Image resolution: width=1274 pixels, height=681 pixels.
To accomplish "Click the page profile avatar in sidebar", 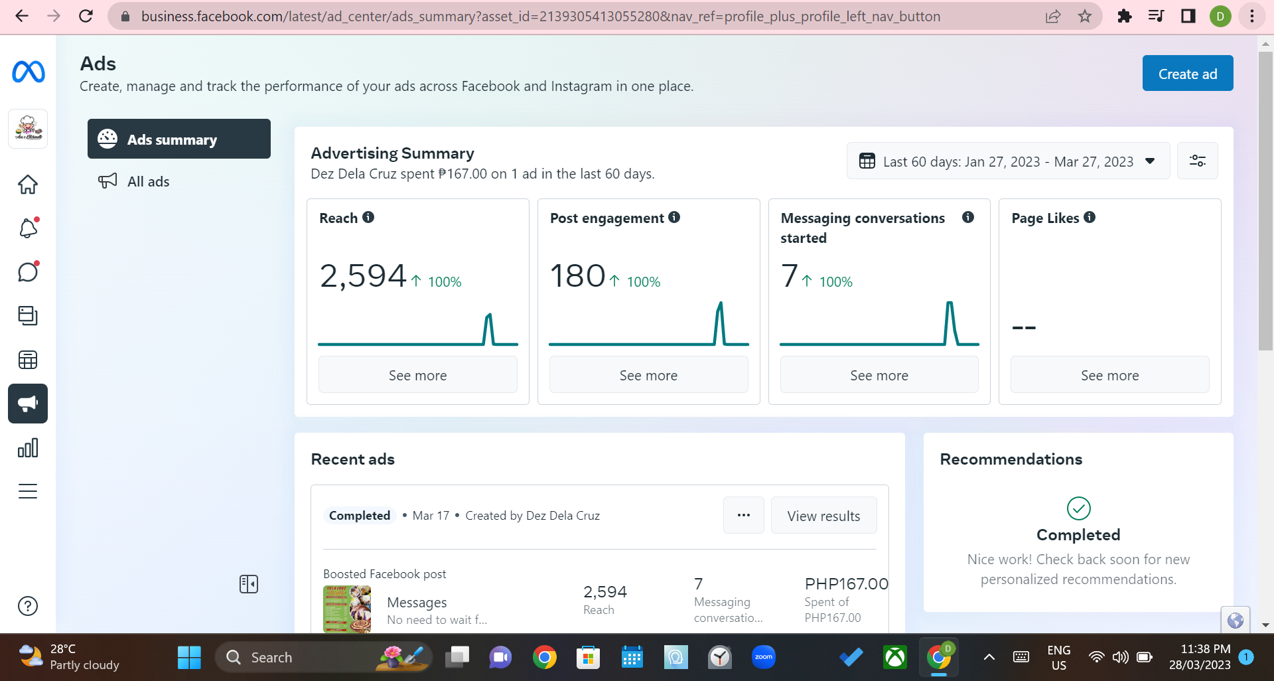I will coord(28,129).
